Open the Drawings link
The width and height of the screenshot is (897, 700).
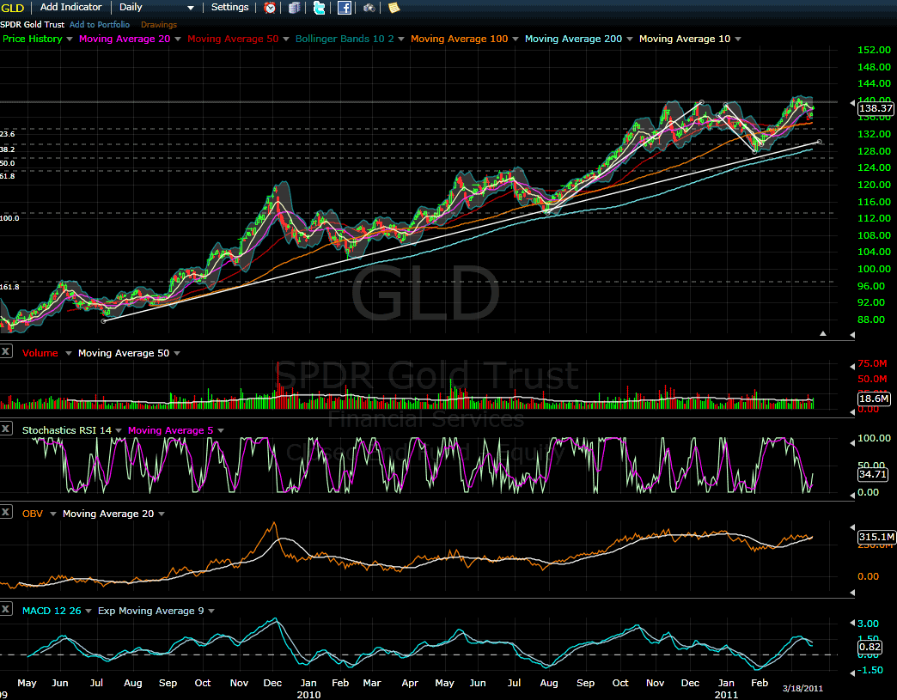point(158,25)
